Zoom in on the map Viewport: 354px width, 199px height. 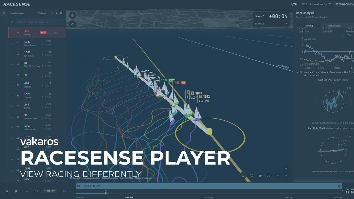286,168
